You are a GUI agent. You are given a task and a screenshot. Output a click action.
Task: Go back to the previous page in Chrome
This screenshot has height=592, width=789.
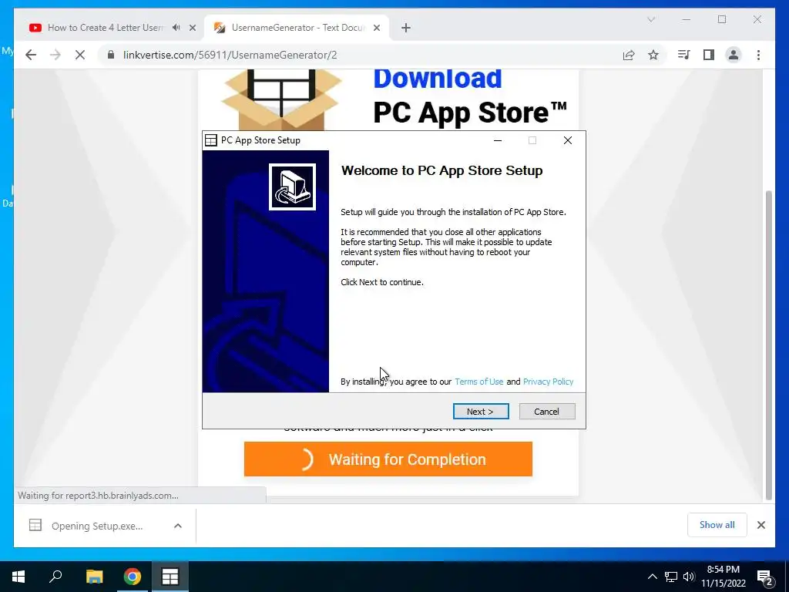[x=31, y=55]
